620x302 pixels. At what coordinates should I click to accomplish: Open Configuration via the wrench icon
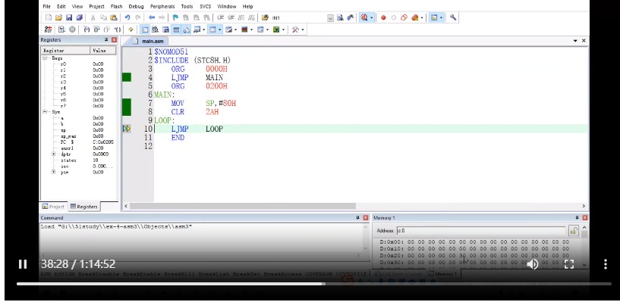[x=453, y=17]
